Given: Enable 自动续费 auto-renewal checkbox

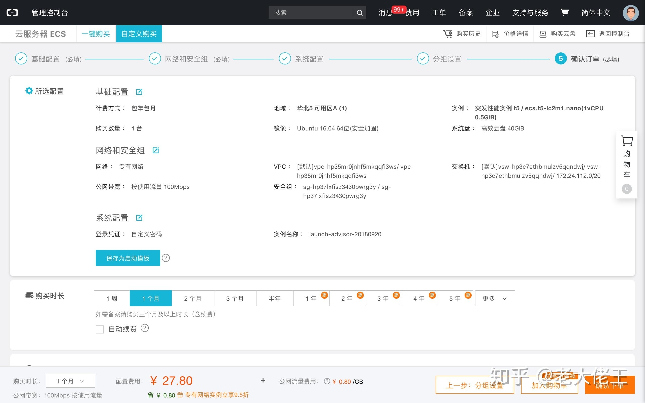Looking at the screenshot, I should (100, 329).
